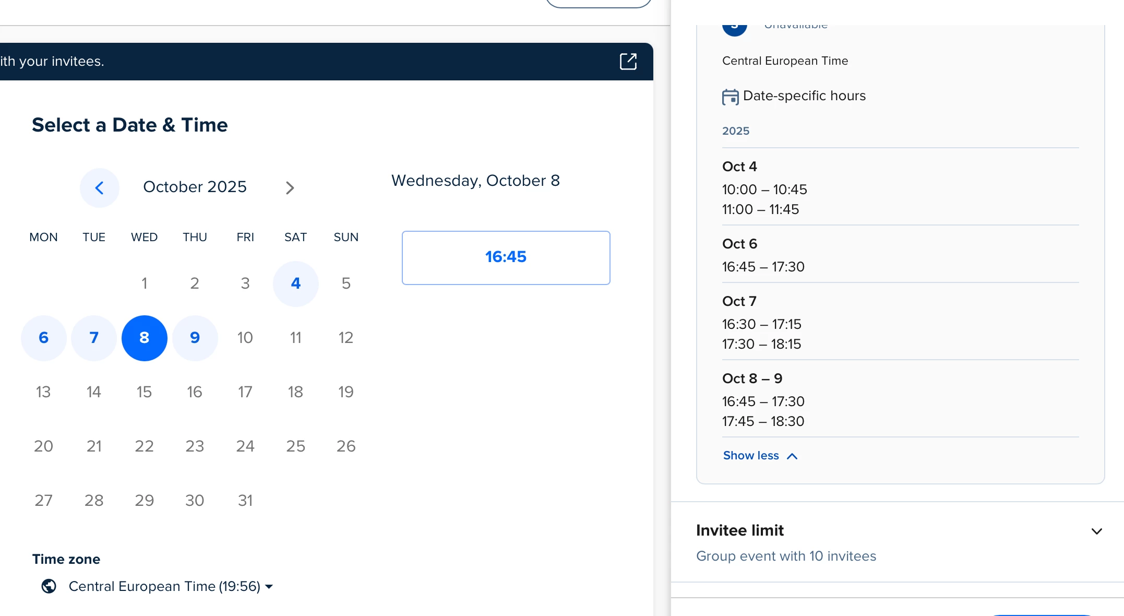1124x616 pixels.
Task: Pick October 7 in the calendar
Action: coord(94,338)
